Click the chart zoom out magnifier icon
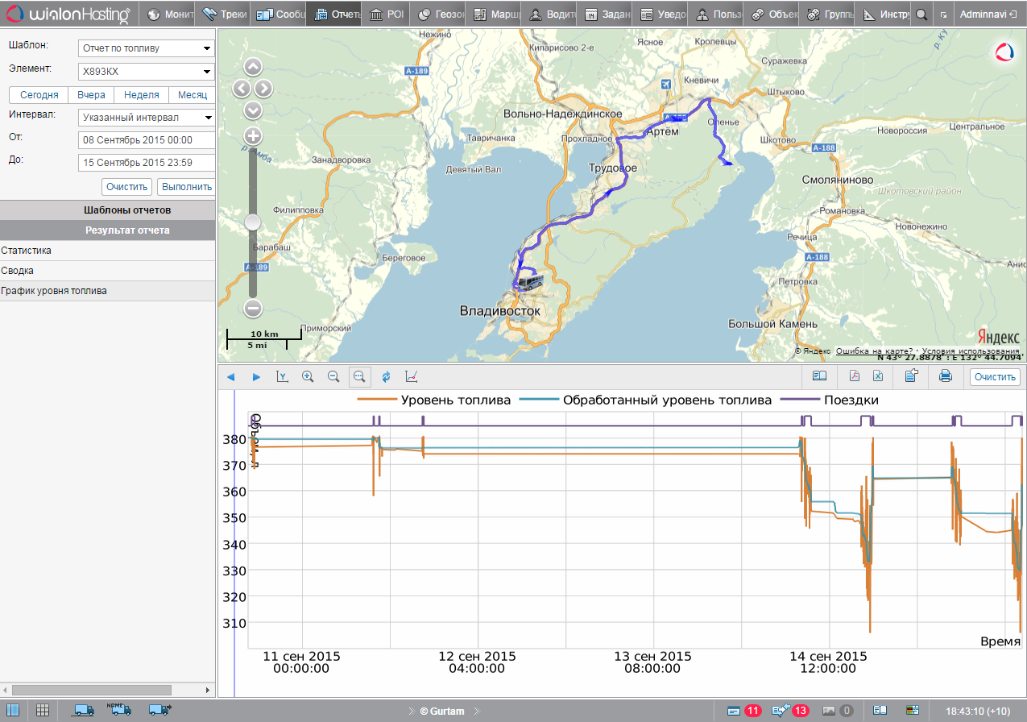 click(x=333, y=376)
